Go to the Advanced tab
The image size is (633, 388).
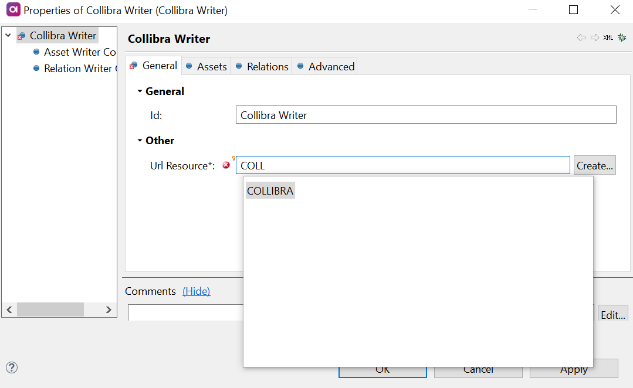click(325, 67)
